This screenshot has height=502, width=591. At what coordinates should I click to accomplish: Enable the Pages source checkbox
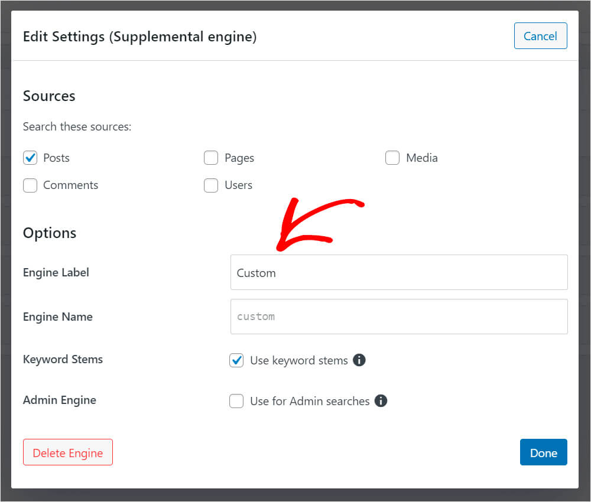click(x=211, y=158)
